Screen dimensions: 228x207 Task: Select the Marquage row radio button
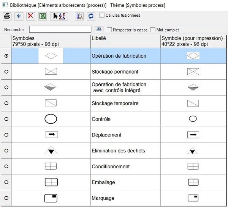pos(6,198)
